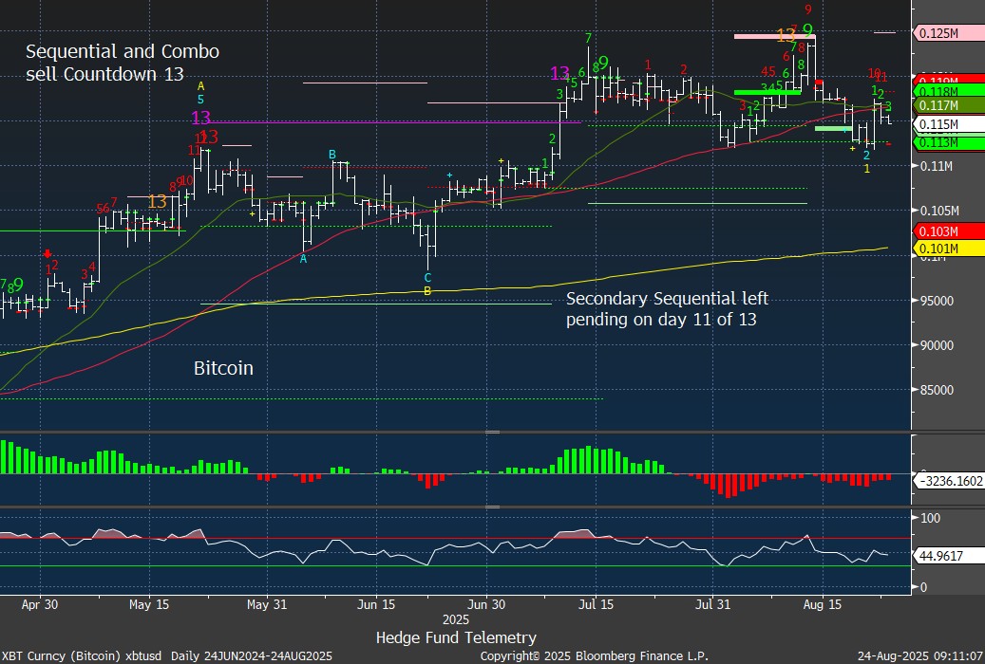Click the yellow 0.101M price tag
985x664 pixels.
coord(949,249)
